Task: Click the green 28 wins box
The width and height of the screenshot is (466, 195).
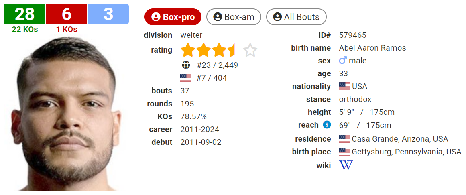Action: click(x=24, y=14)
